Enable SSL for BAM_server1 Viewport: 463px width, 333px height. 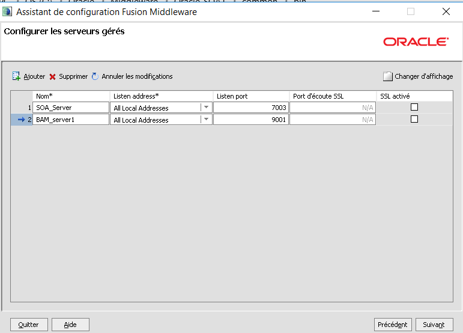(414, 119)
